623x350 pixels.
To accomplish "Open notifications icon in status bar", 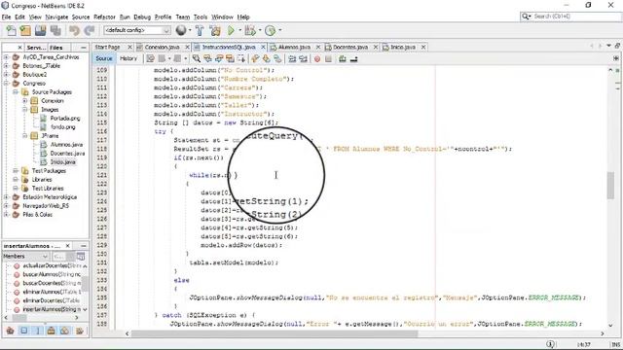I will [x=550, y=344].
